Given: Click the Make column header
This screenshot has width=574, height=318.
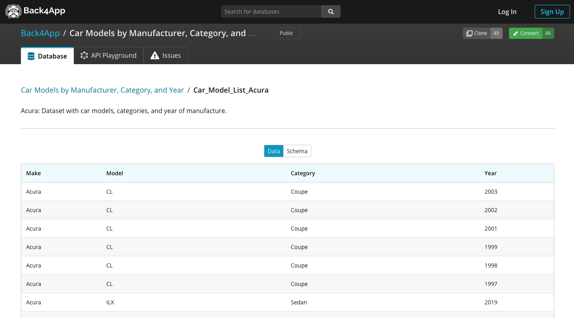Looking at the screenshot, I should (x=33, y=173).
